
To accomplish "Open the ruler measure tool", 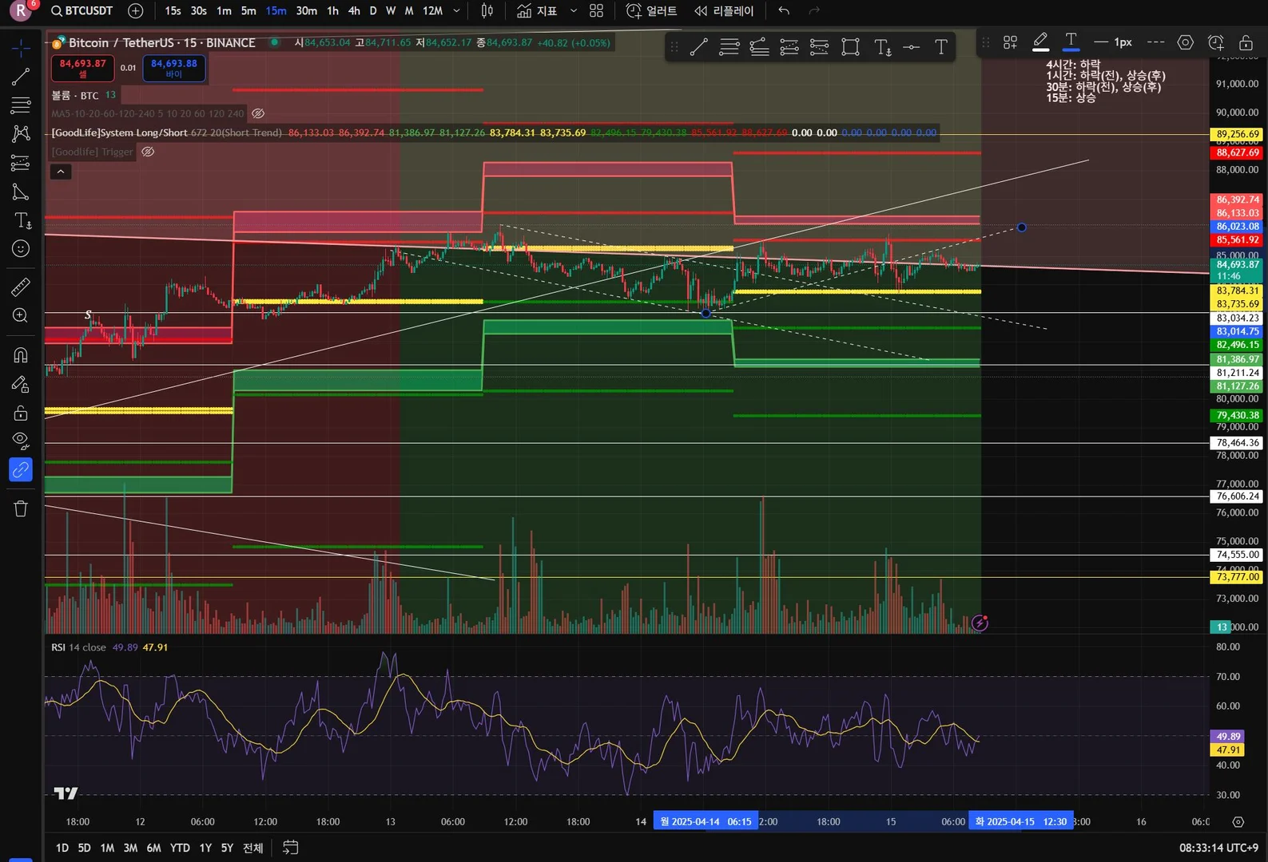I will [x=21, y=287].
